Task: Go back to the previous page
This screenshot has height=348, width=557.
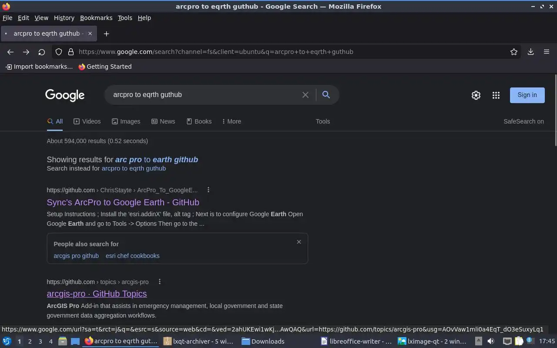Action: tap(10, 52)
